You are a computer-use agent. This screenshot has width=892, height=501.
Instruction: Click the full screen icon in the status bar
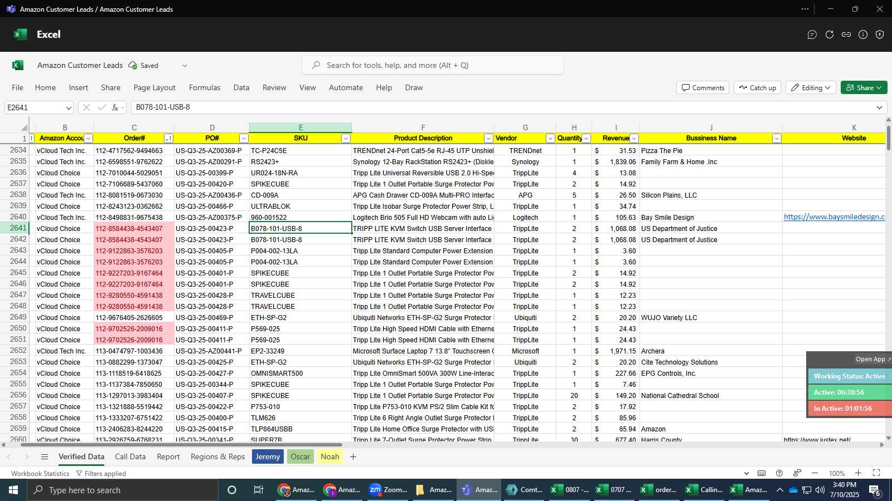click(876, 473)
